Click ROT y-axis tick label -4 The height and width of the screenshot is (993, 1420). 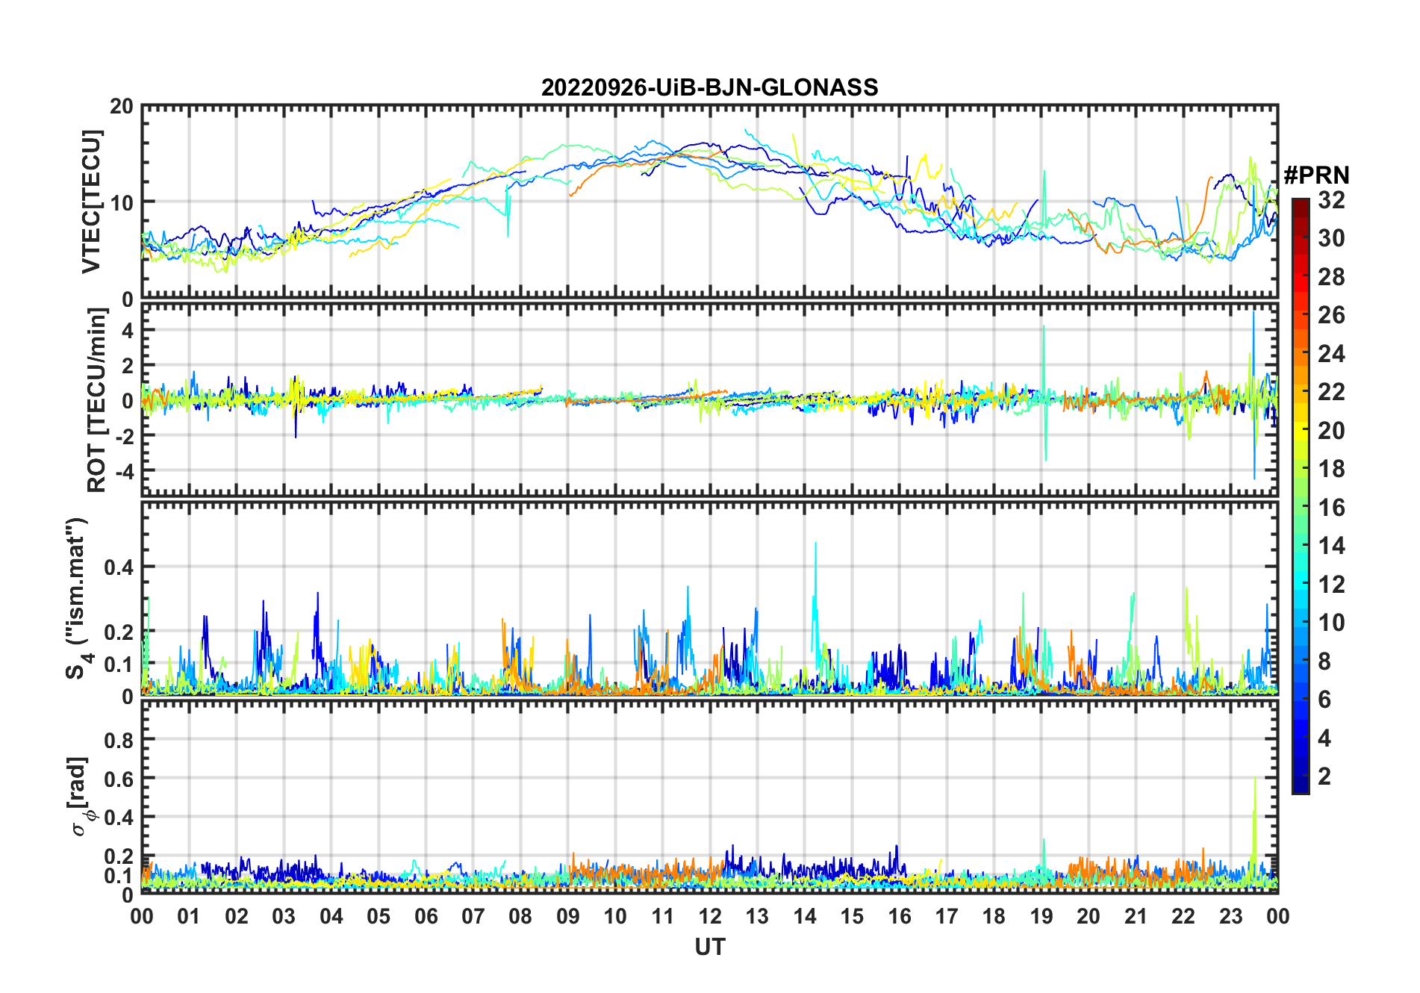click(x=124, y=471)
